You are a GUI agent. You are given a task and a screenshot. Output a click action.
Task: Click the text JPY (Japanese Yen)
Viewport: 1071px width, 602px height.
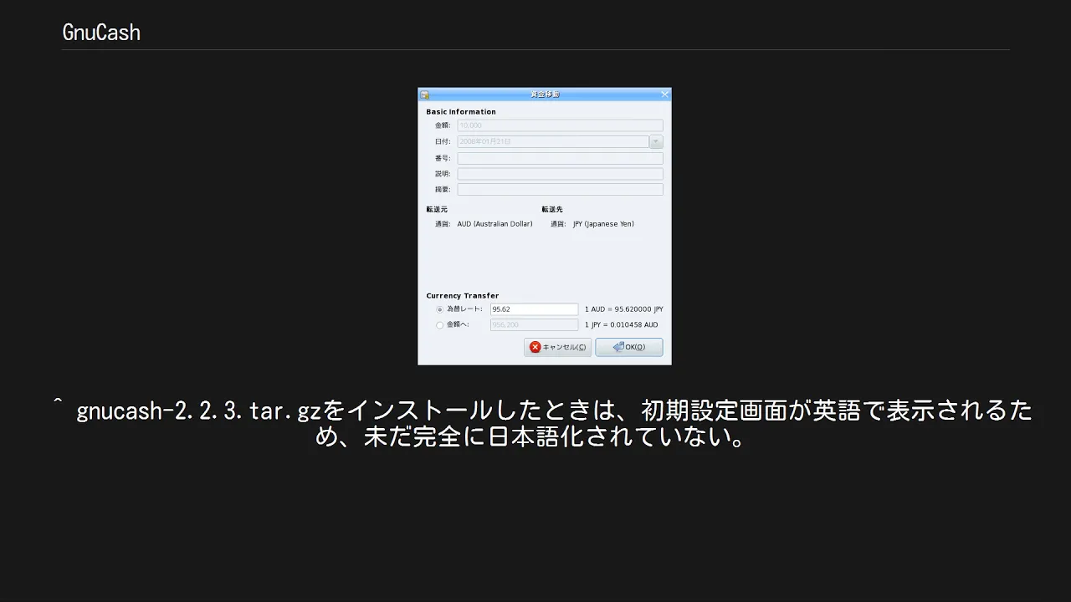point(603,224)
